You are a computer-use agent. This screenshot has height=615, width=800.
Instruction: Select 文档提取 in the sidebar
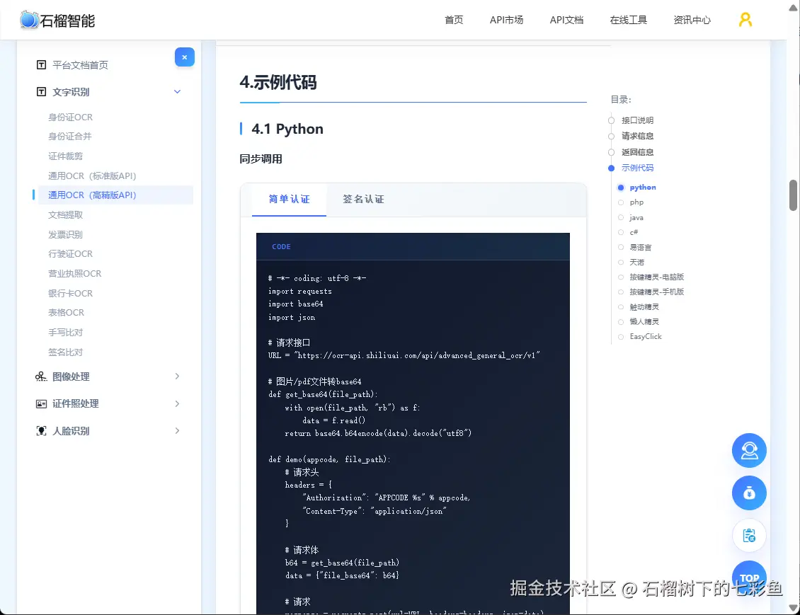pyautogui.click(x=65, y=214)
